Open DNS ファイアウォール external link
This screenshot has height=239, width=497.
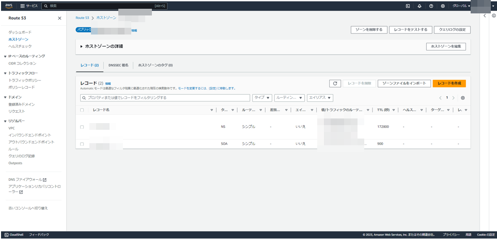click(27, 180)
